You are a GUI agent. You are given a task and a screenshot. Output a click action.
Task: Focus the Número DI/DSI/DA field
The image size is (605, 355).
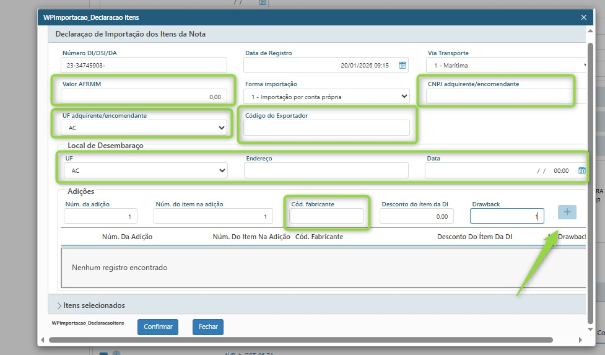[144, 65]
